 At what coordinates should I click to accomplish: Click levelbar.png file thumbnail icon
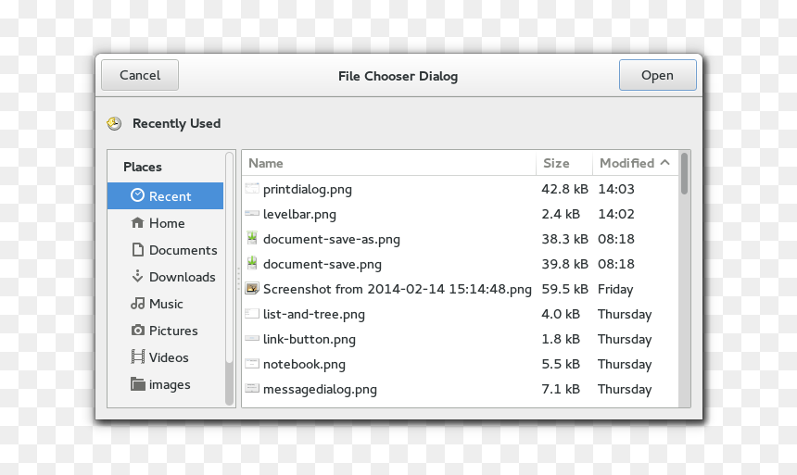[252, 213]
